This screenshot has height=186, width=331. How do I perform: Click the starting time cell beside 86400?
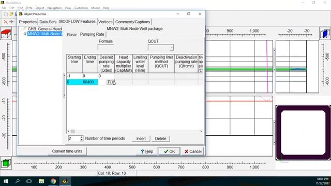(74, 82)
